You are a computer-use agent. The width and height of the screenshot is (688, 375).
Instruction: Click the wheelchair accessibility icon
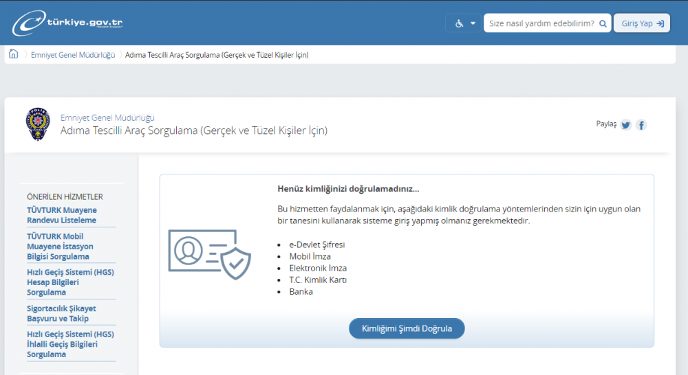pos(460,23)
